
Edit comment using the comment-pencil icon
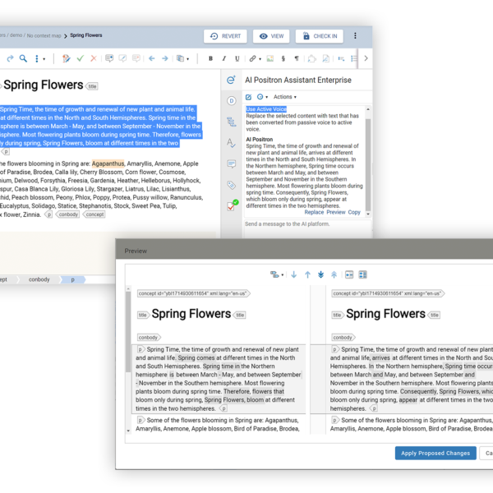[x=122, y=58]
